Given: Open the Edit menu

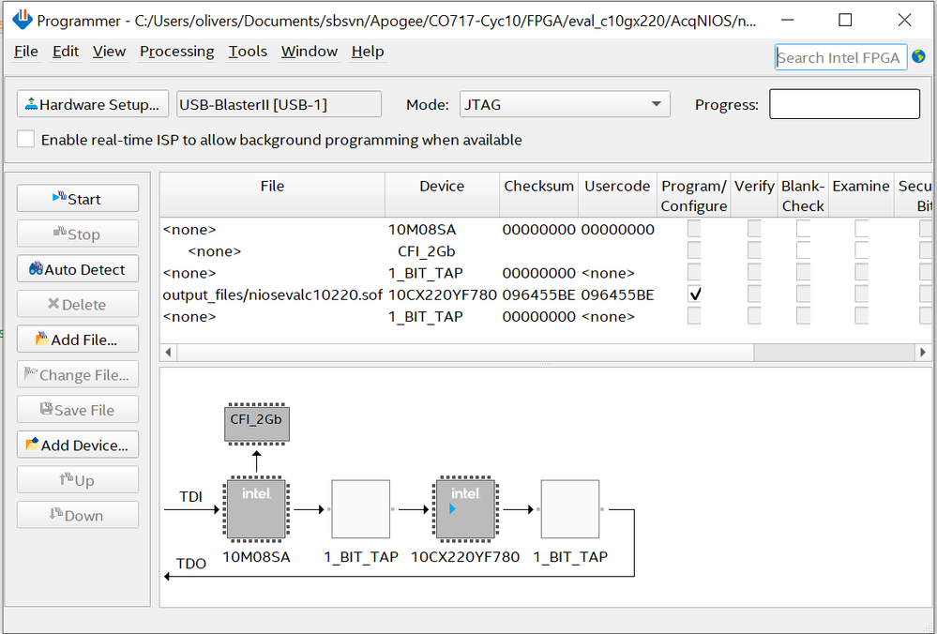Looking at the screenshot, I should (65, 52).
